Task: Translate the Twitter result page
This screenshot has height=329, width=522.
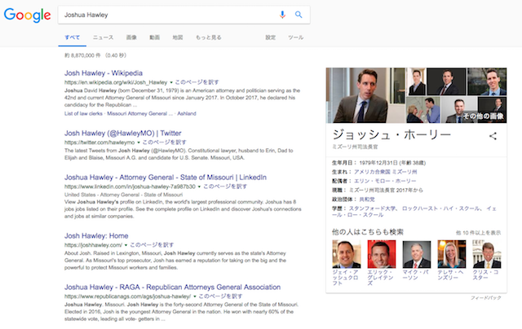Action: 164,143
